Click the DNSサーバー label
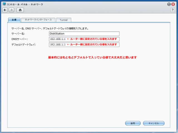The height and width of the screenshot is (133, 178). [20, 39]
